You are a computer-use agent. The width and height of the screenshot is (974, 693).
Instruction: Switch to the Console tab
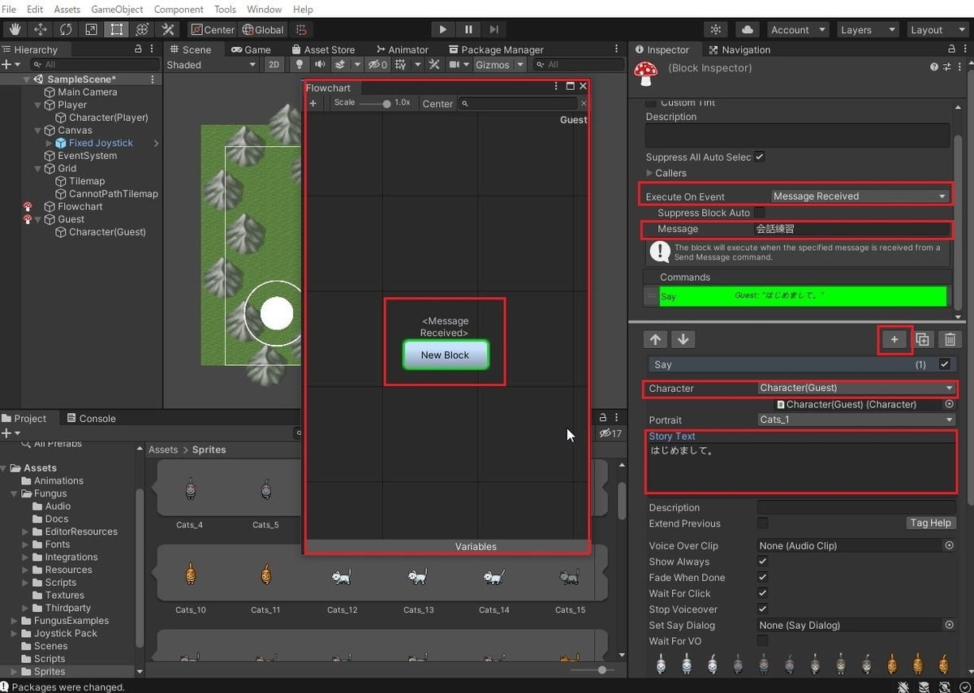tap(91, 418)
